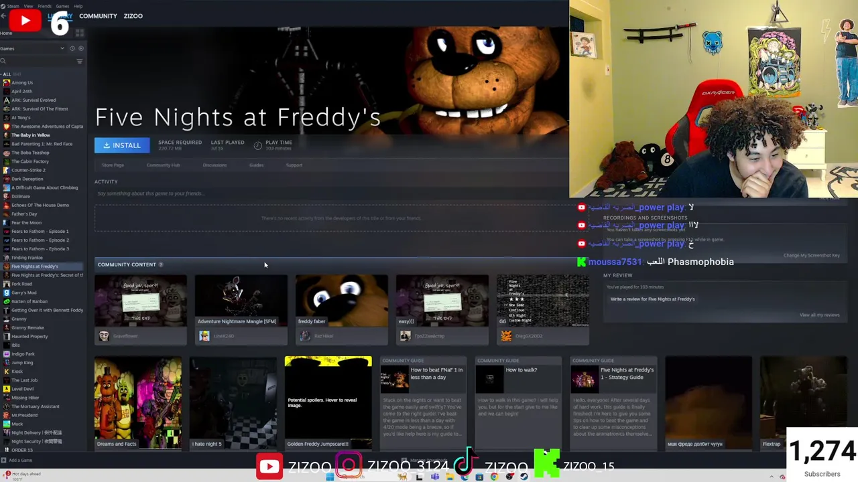
Task: Select Finding Frankie in game list
Action: click(x=27, y=258)
